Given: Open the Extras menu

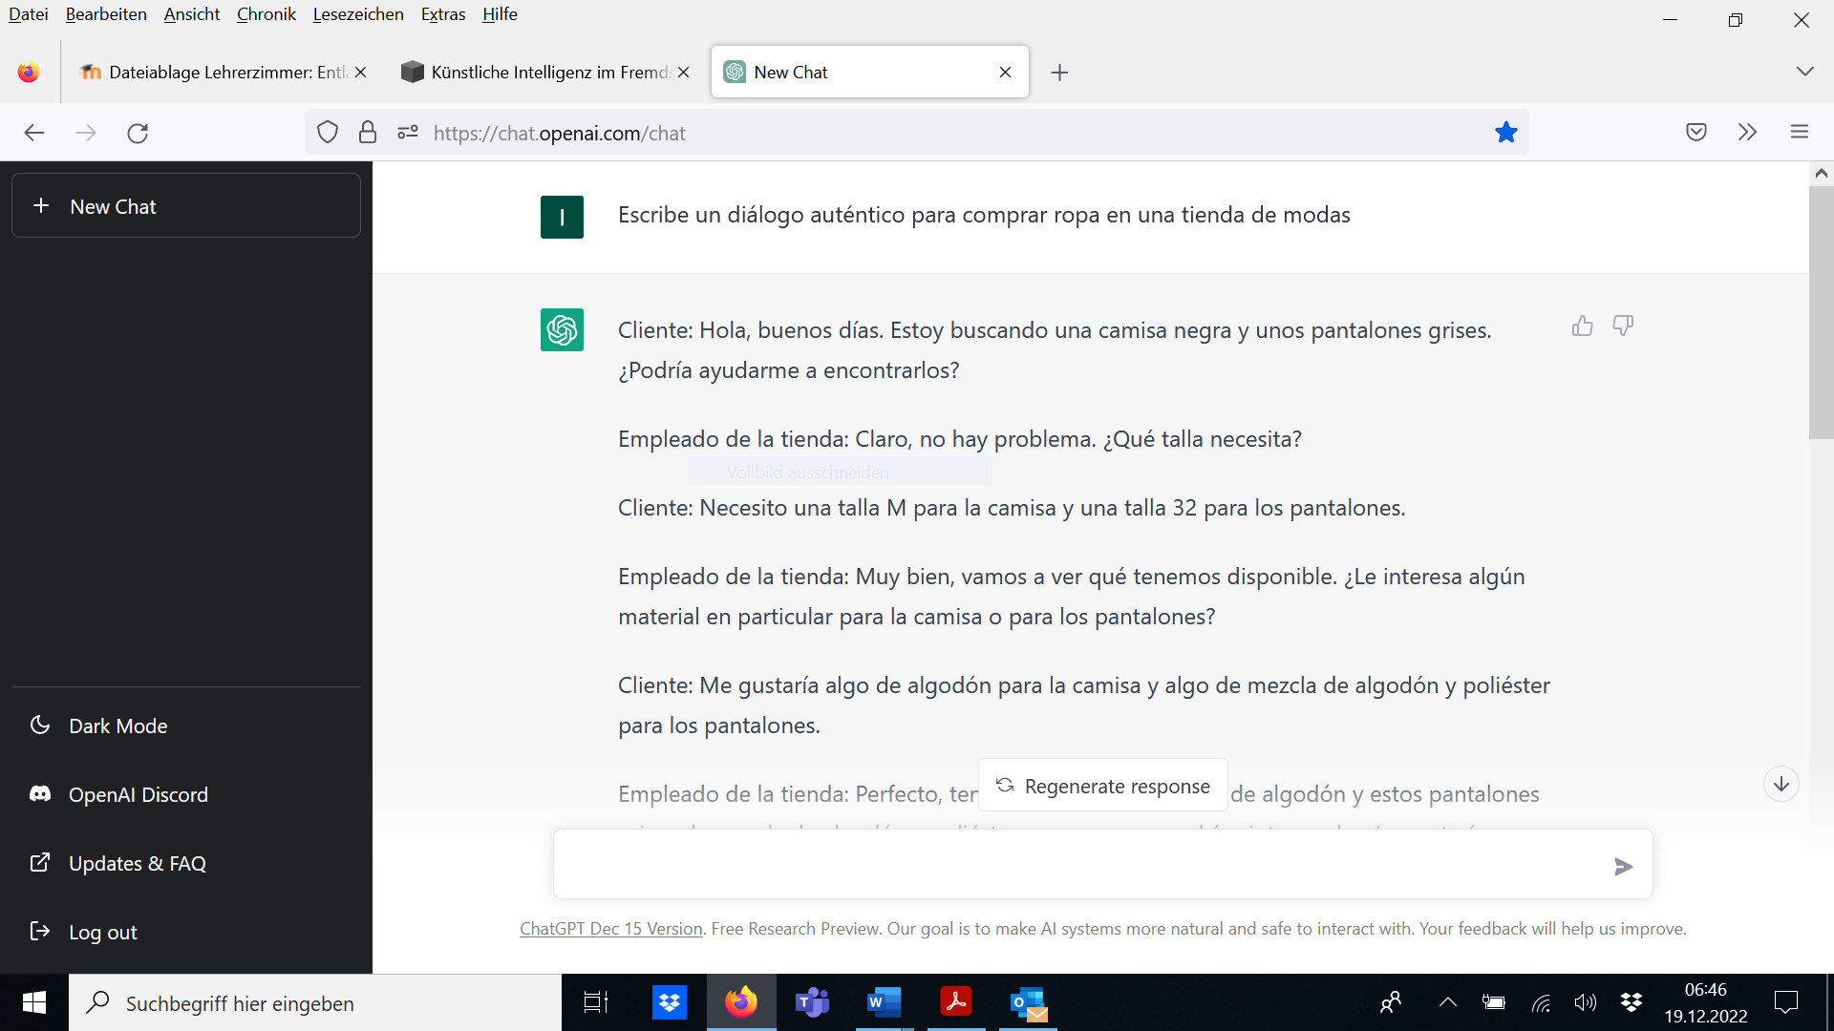Looking at the screenshot, I should pyautogui.click(x=443, y=14).
